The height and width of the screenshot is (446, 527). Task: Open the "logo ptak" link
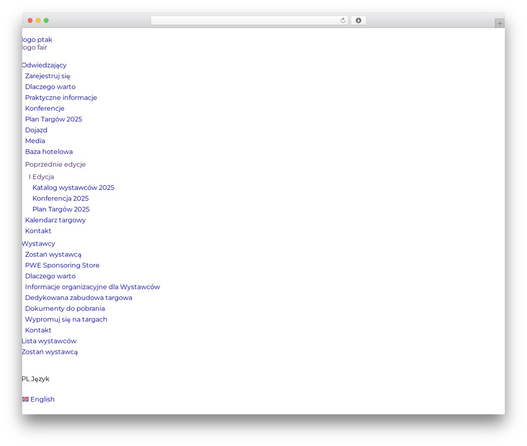click(x=37, y=39)
